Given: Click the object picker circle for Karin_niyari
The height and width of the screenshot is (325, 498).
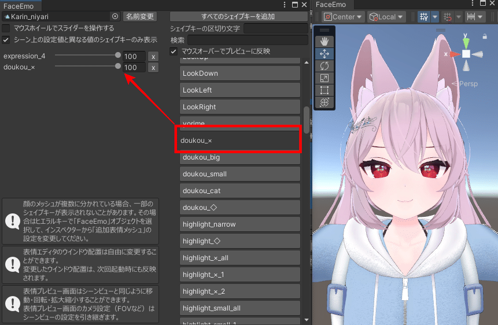Looking at the screenshot, I should (115, 16).
